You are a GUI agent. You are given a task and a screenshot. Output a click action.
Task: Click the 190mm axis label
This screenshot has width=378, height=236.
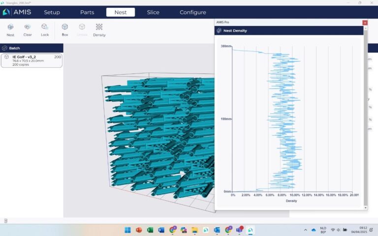pos(226,119)
